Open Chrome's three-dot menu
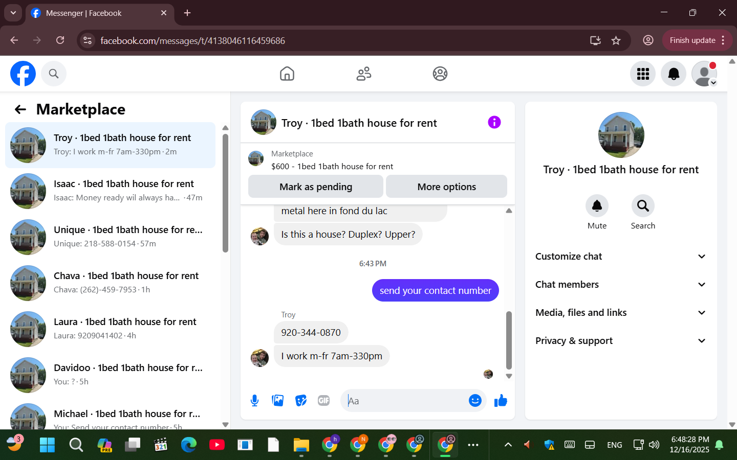The image size is (737, 460). pos(723,40)
